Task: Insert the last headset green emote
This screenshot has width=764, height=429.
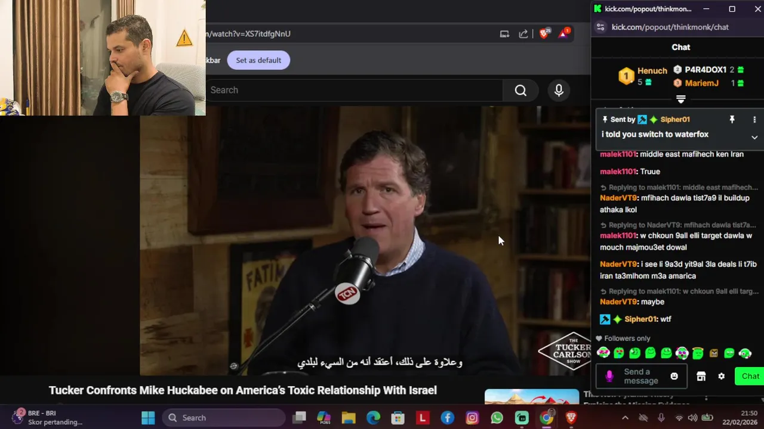Action: [745, 353]
